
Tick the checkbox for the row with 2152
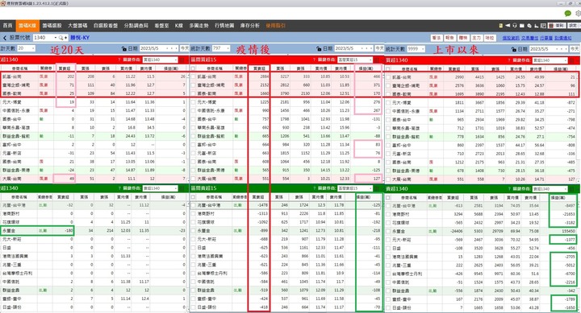pos(193,85)
